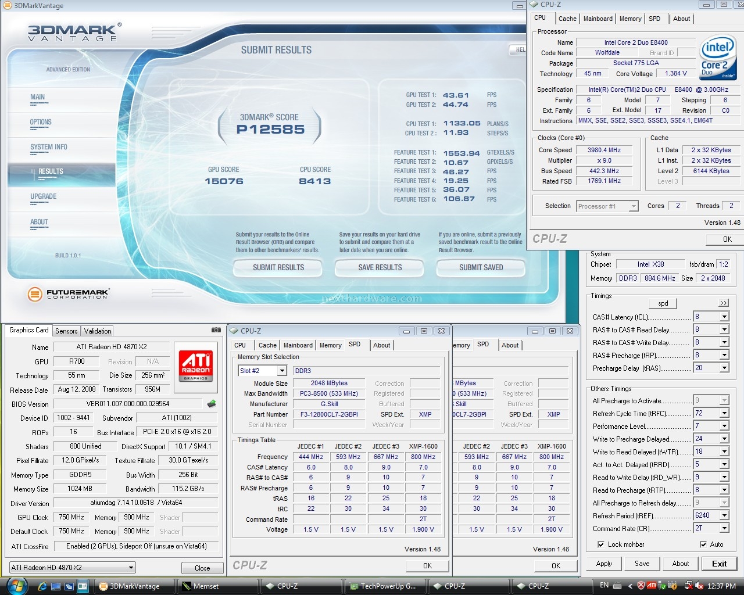Open the CAS# Latency (tCL) dropdown
This screenshot has width=744, height=595.
tap(724, 317)
